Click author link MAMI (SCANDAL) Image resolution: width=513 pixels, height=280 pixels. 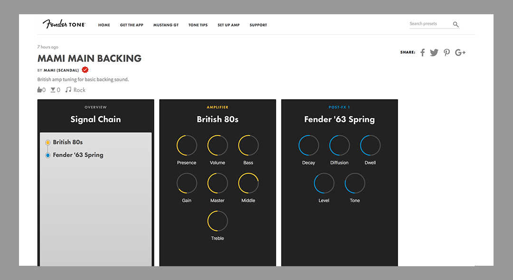(x=61, y=70)
